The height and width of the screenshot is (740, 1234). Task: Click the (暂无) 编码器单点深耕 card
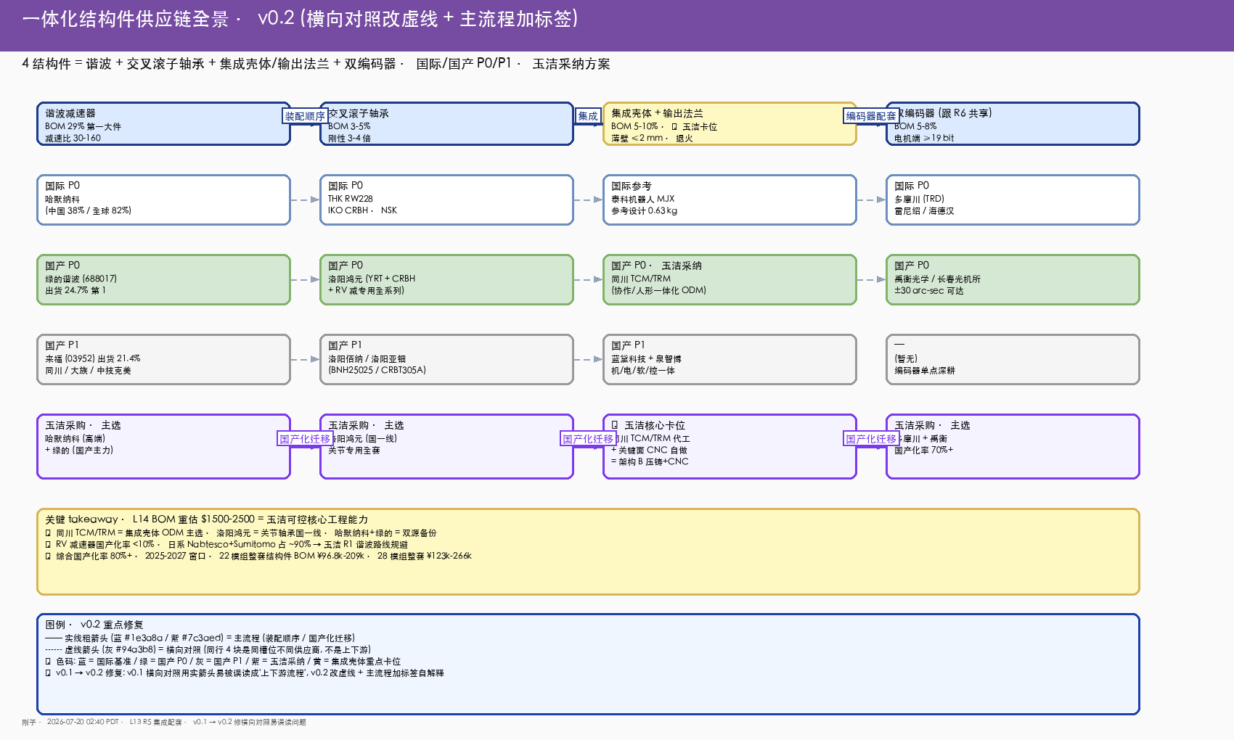click(1013, 359)
